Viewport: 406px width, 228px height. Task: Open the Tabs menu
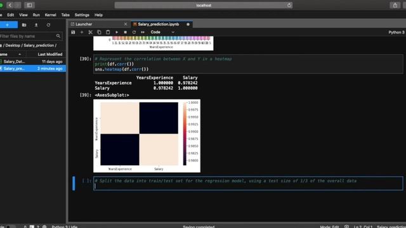point(65,15)
